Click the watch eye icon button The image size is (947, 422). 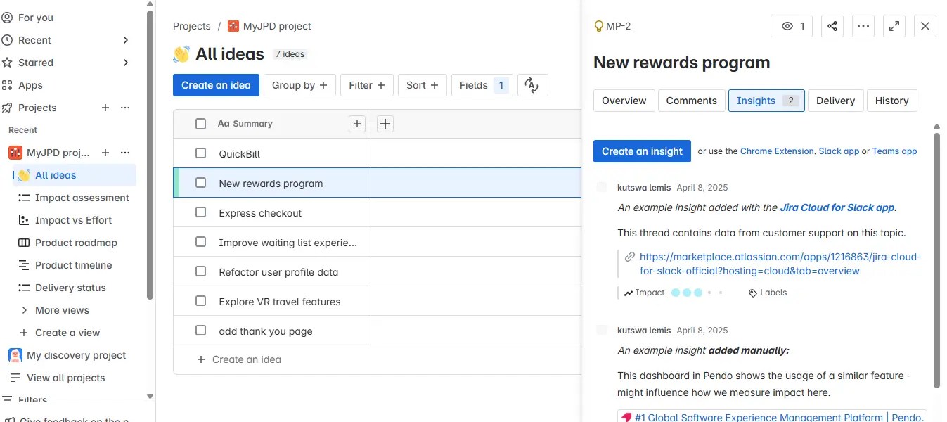(x=792, y=26)
